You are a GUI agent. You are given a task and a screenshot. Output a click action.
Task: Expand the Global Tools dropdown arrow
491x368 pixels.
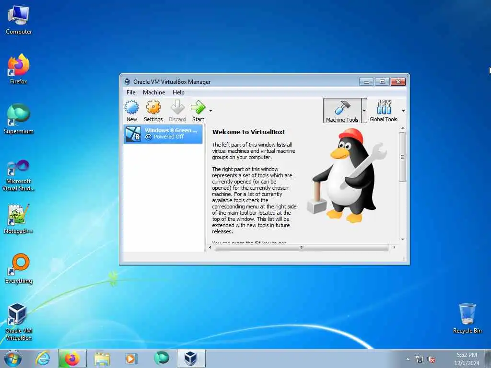403,111
